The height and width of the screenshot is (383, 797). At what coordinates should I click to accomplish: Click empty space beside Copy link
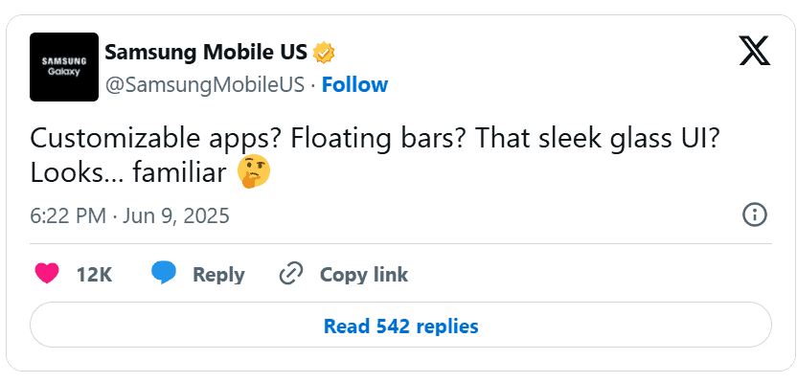point(584,274)
